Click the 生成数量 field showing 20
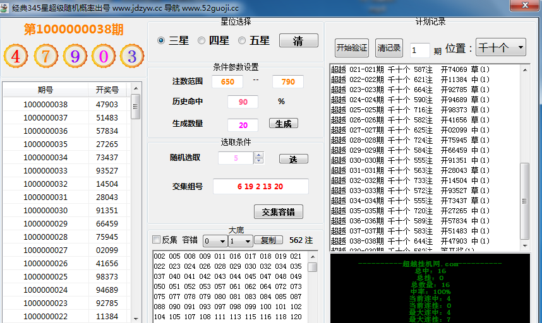Screen dimensions: 542x323 (x=243, y=125)
